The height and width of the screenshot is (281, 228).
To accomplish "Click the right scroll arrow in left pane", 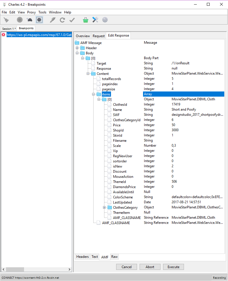I will [x=70, y=269].
